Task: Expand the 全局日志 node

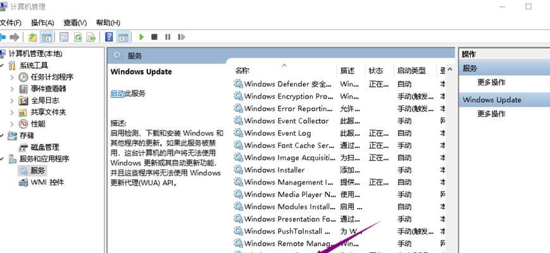Action: coord(12,101)
